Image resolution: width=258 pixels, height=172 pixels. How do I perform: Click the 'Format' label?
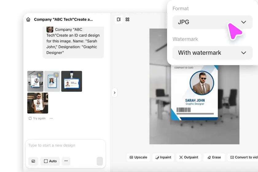[181, 9]
